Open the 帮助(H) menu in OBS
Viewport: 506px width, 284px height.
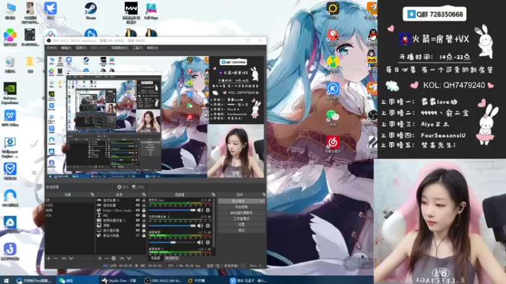click(152, 48)
